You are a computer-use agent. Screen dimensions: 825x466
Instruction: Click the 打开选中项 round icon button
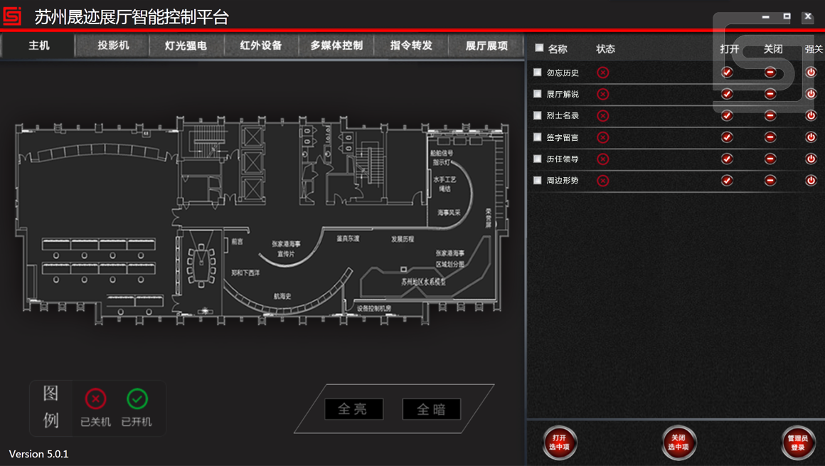click(x=560, y=442)
